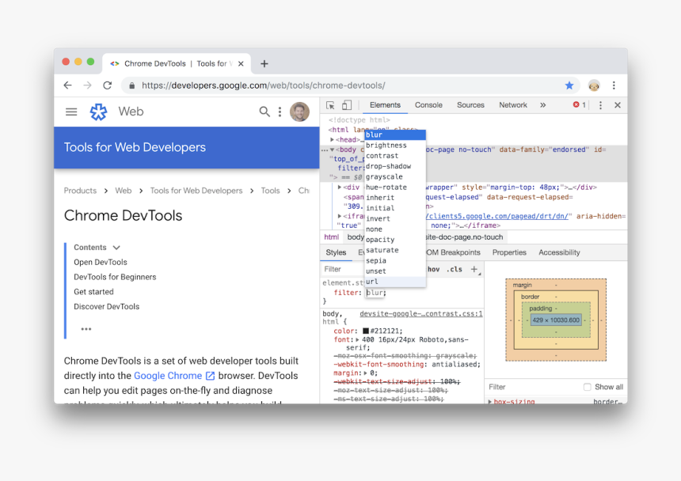This screenshot has height=481, width=681.
Task: Choose brightness from autocomplete list
Action: pyautogui.click(x=395, y=146)
